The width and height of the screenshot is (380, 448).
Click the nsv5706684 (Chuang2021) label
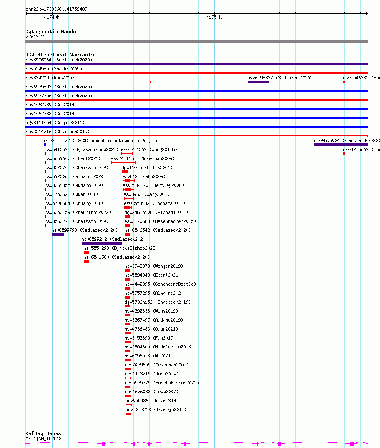click(x=74, y=203)
